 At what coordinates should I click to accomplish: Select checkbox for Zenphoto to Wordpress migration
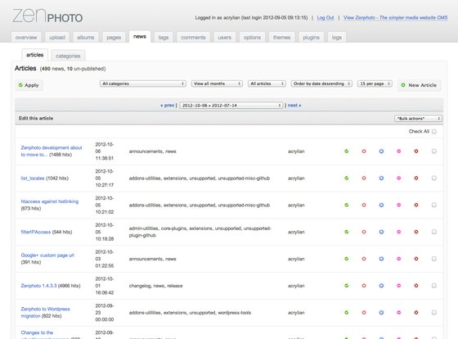(x=434, y=313)
